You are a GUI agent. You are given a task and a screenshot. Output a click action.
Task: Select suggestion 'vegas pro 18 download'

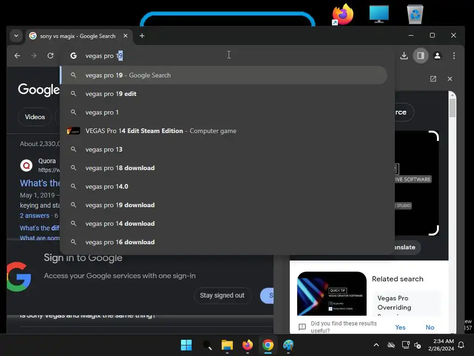(x=224, y=168)
